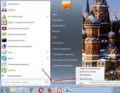Click the Найти программы и файлы search box
Image resolution: width=120 pixels, height=93 pixels.
(26, 82)
